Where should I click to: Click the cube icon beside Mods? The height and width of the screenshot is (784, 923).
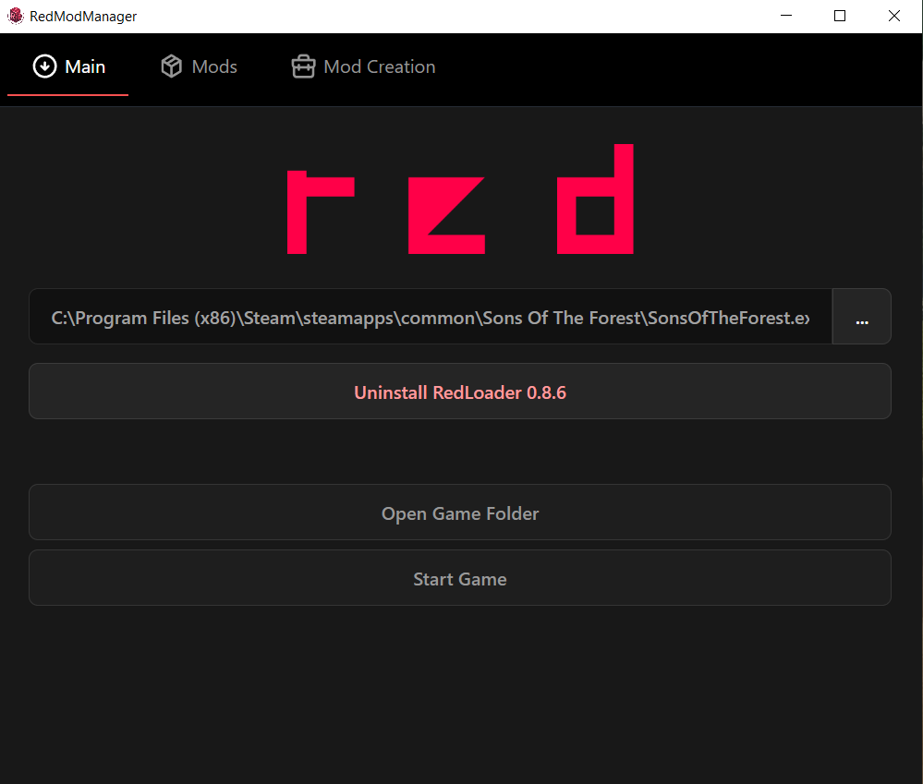pos(171,66)
